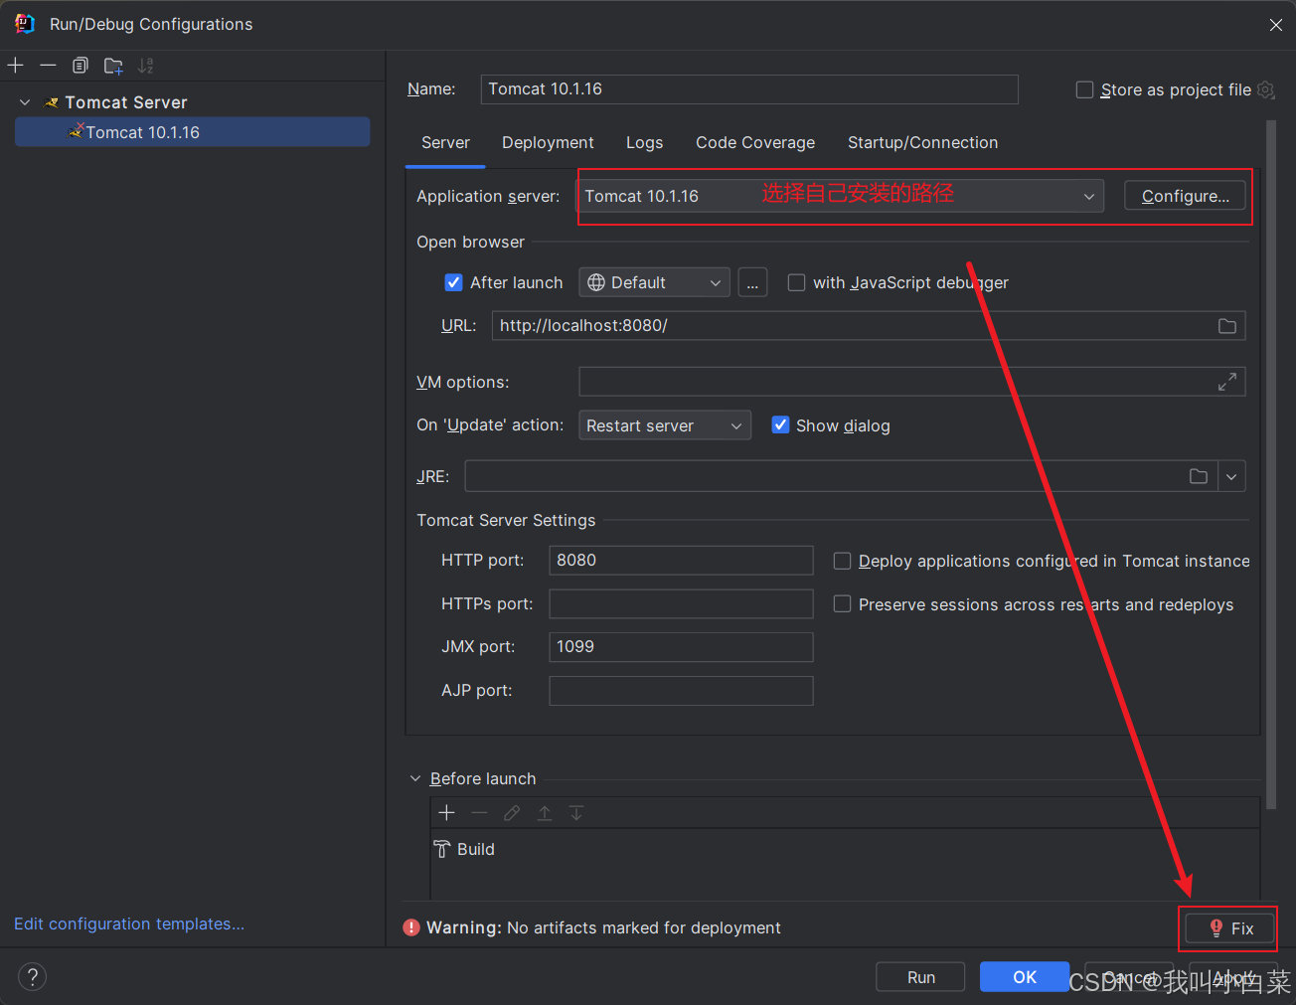Click HTTPs port field
Image resolution: width=1296 pixels, height=1005 pixels.
(x=681, y=604)
